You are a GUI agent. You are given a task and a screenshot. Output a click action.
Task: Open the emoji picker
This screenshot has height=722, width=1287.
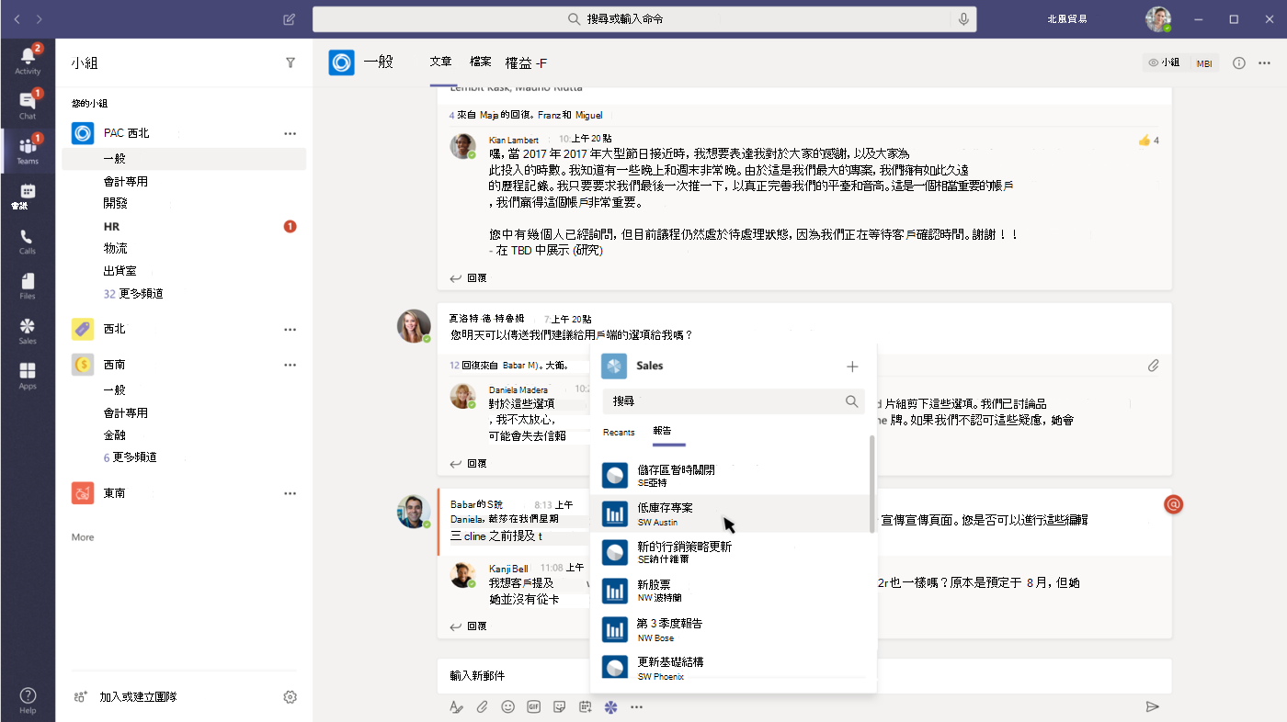coord(507,706)
